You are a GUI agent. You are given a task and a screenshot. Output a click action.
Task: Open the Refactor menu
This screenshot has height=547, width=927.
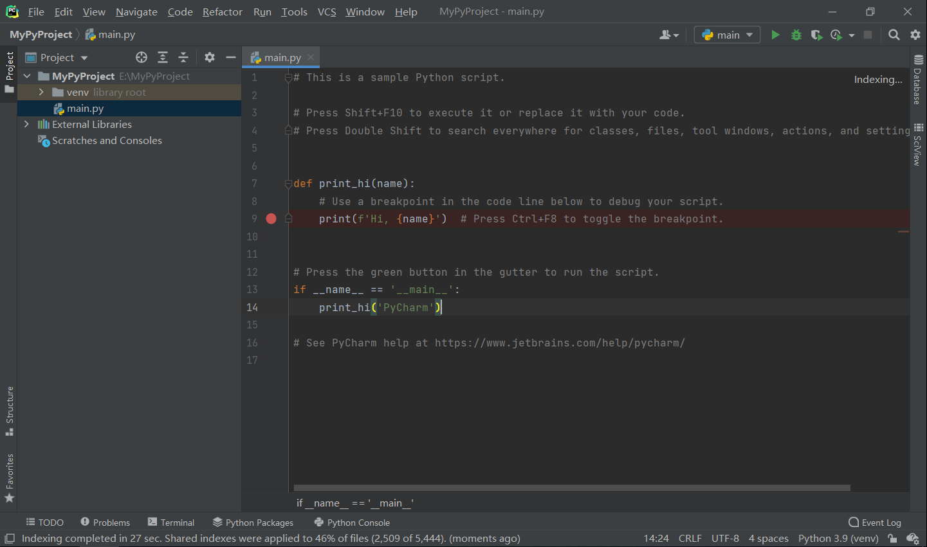(x=222, y=12)
